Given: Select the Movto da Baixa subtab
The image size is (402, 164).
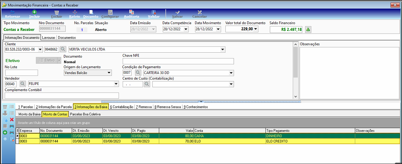Looking at the screenshot, I should tap(29, 114).
